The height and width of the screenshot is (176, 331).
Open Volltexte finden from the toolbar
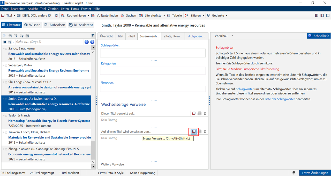click(x=105, y=16)
